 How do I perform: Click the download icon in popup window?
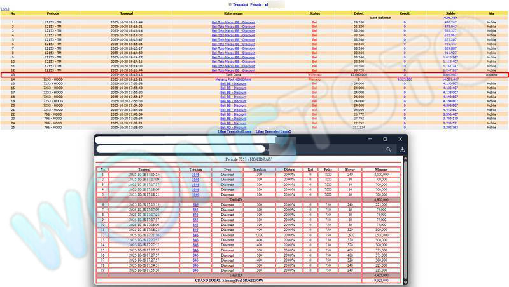[402, 150]
